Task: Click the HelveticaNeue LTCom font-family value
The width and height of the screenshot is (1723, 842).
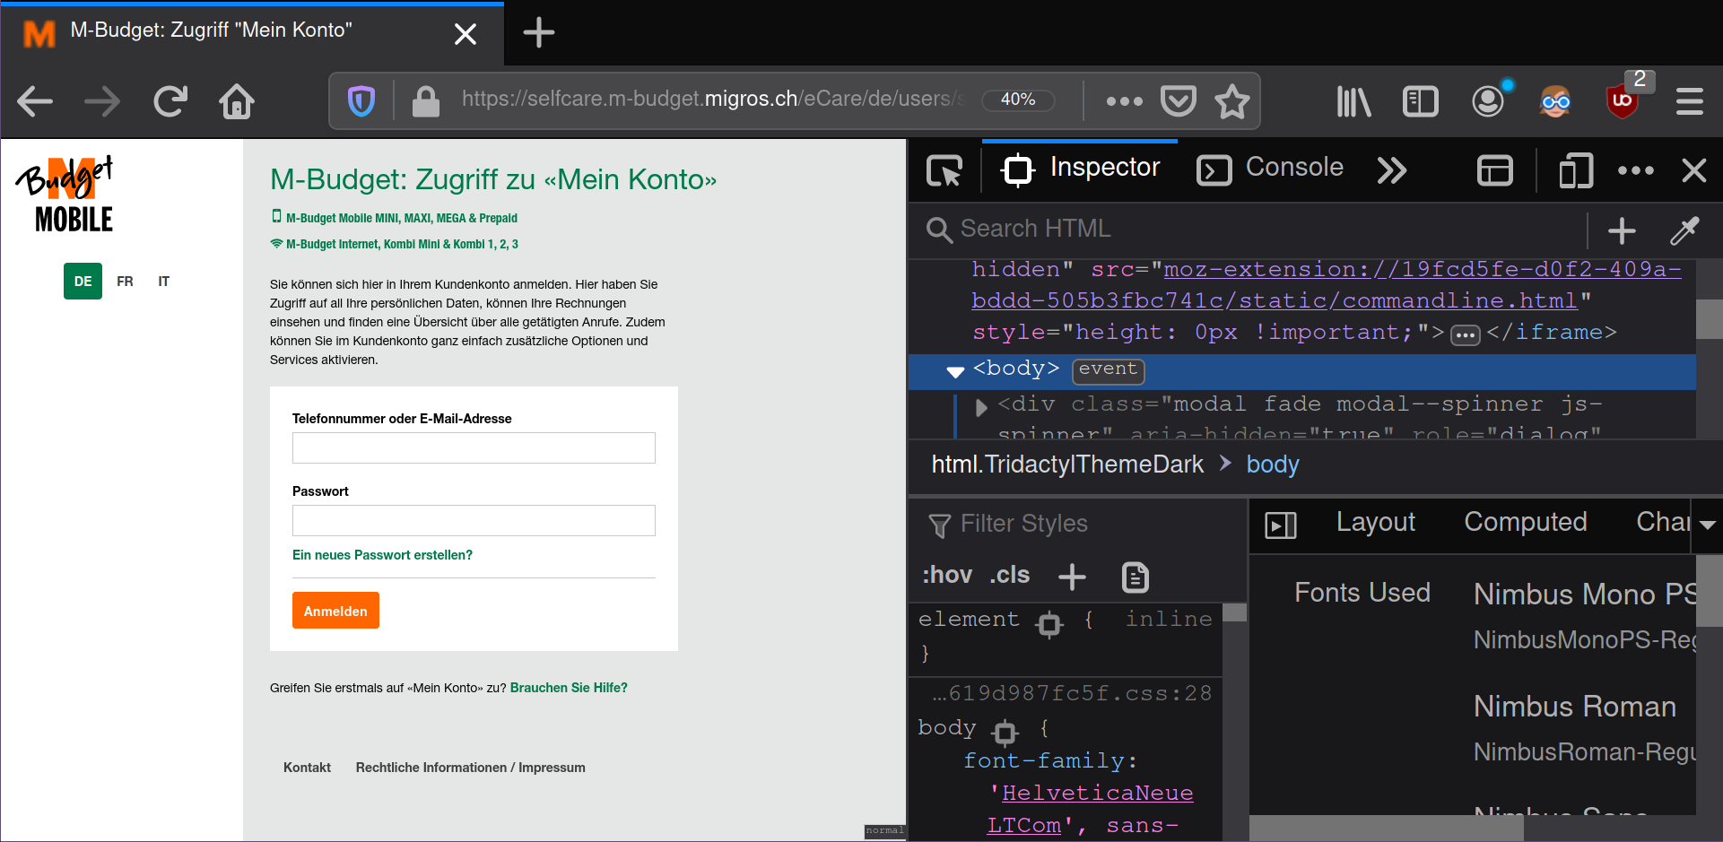Action: (1091, 809)
